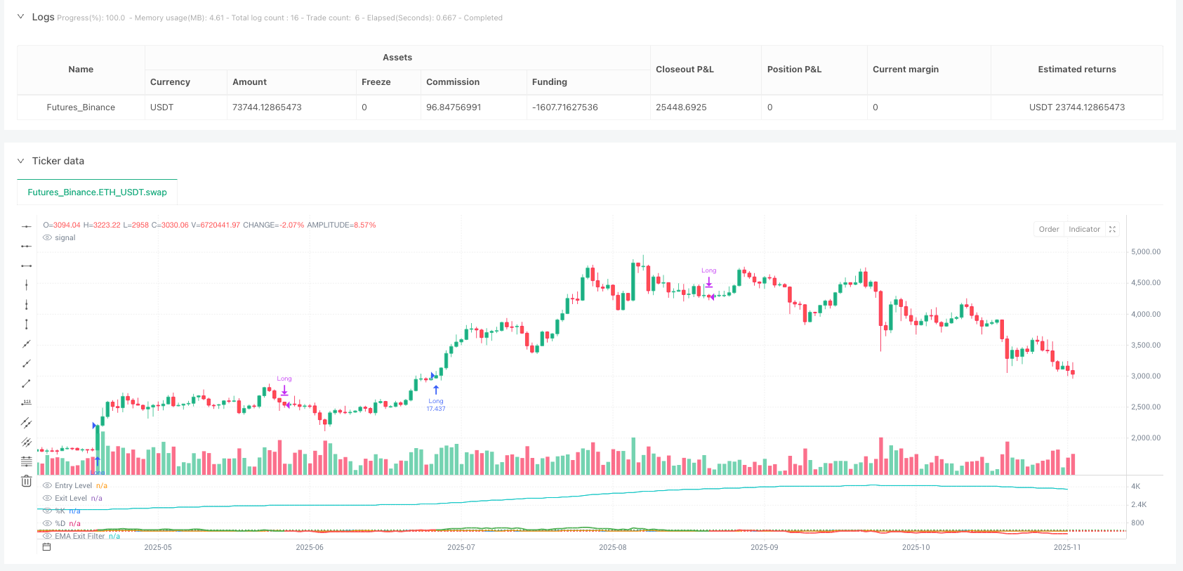The image size is (1183, 571).
Task: Collapse the Ticker data section
Action: pos(20,161)
